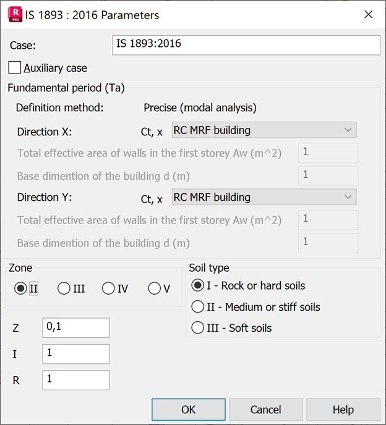
Task: Choose Zone IV radio option
Action: click(108, 288)
